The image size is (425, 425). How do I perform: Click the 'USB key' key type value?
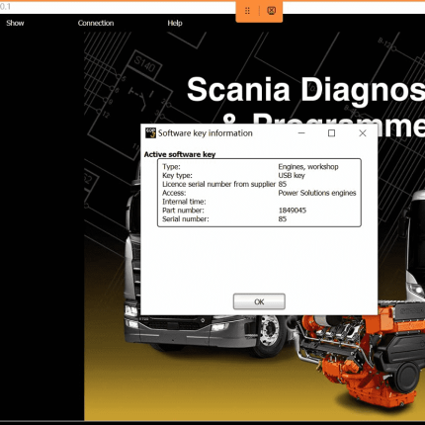tap(292, 175)
